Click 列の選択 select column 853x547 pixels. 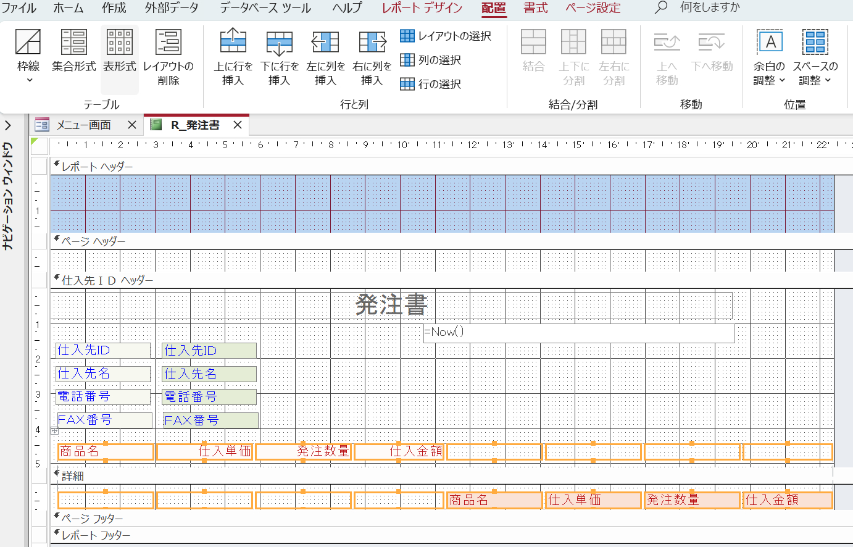(x=431, y=60)
